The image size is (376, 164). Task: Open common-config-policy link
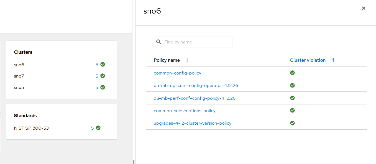[x=177, y=73]
